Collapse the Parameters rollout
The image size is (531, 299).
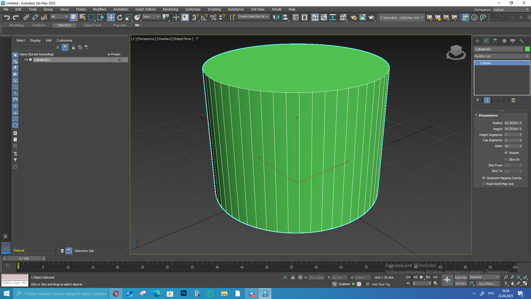[488, 115]
